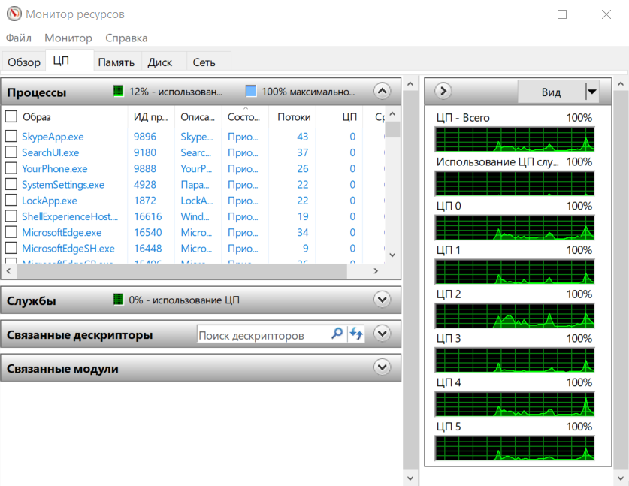This screenshot has height=486, width=629.
Task: Click the refresh arrows icon next to descriptor search
Action: [x=356, y=334]
